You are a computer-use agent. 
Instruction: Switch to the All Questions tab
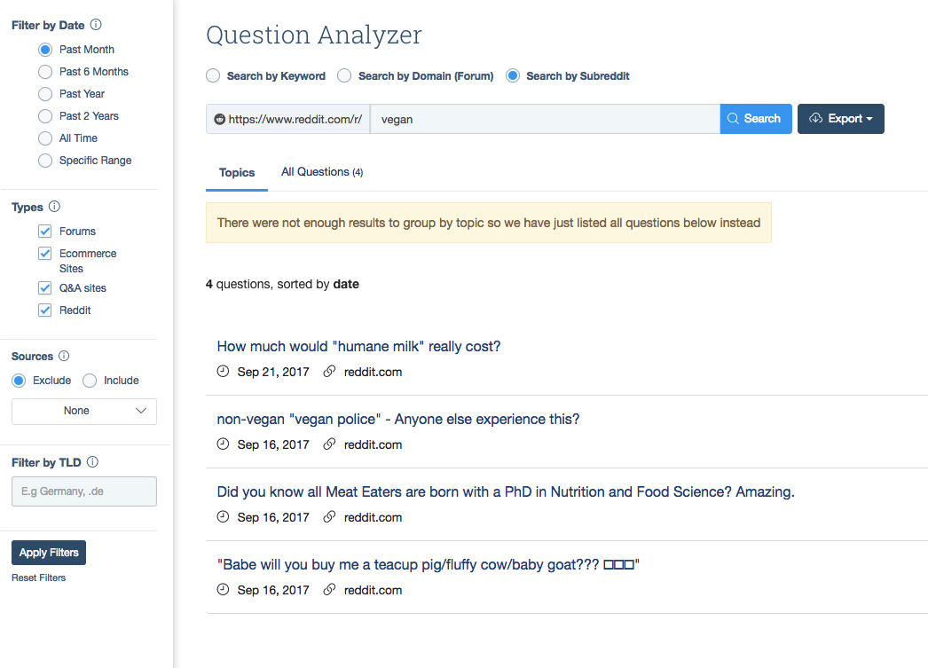(321, 172)
